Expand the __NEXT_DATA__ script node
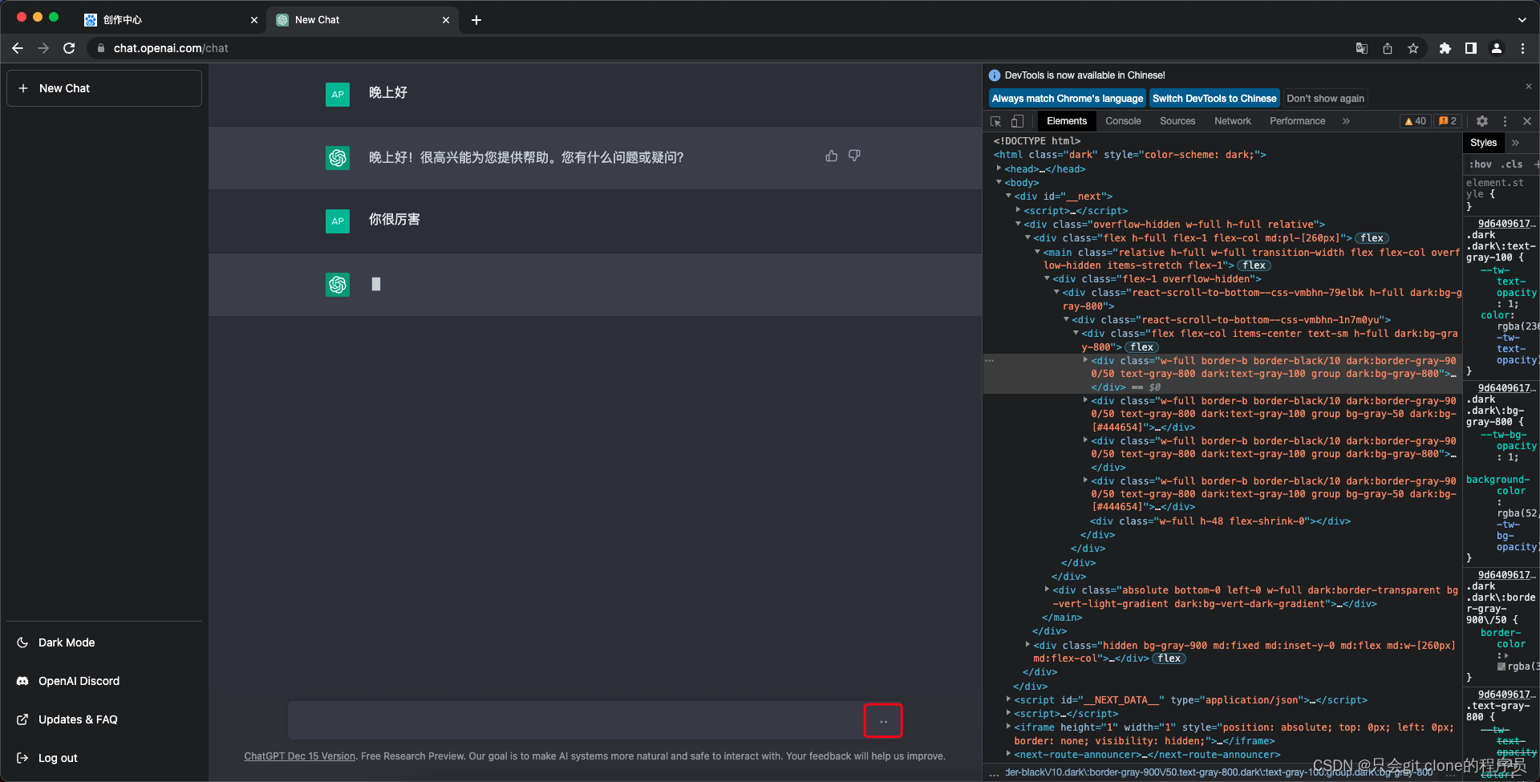 (1009, 699)
